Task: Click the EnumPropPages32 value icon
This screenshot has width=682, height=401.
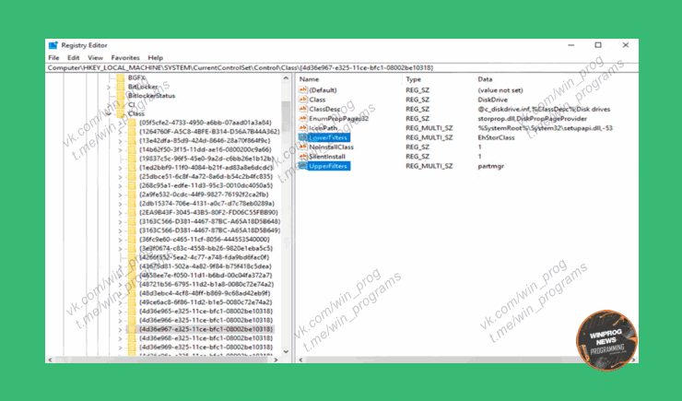Action: pyautogui.click(x=303, y=118)
